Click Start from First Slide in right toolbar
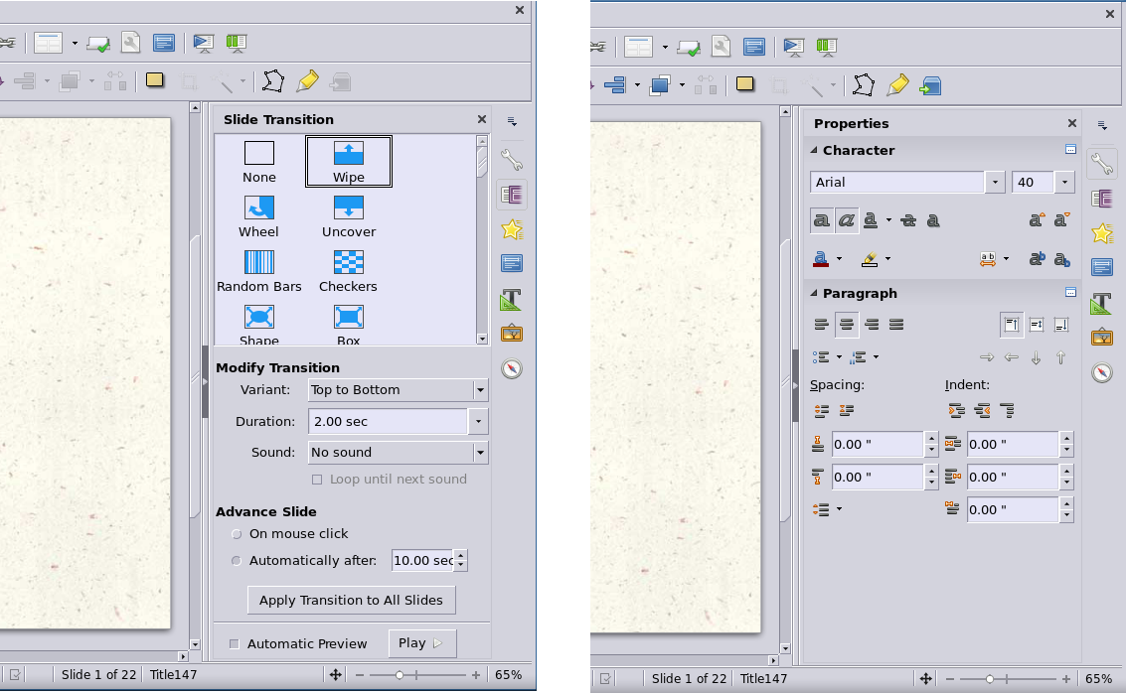1126x693 pixels. pyautogui.click(x=793, y=47)
